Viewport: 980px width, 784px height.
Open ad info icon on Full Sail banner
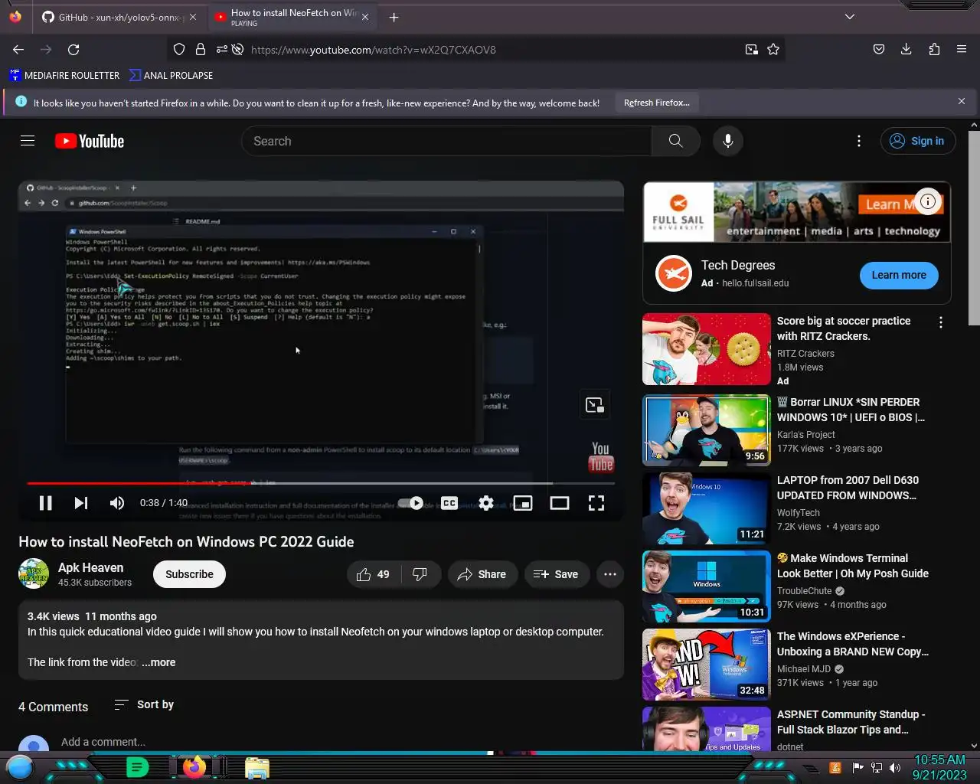click(x=928, y=201)
